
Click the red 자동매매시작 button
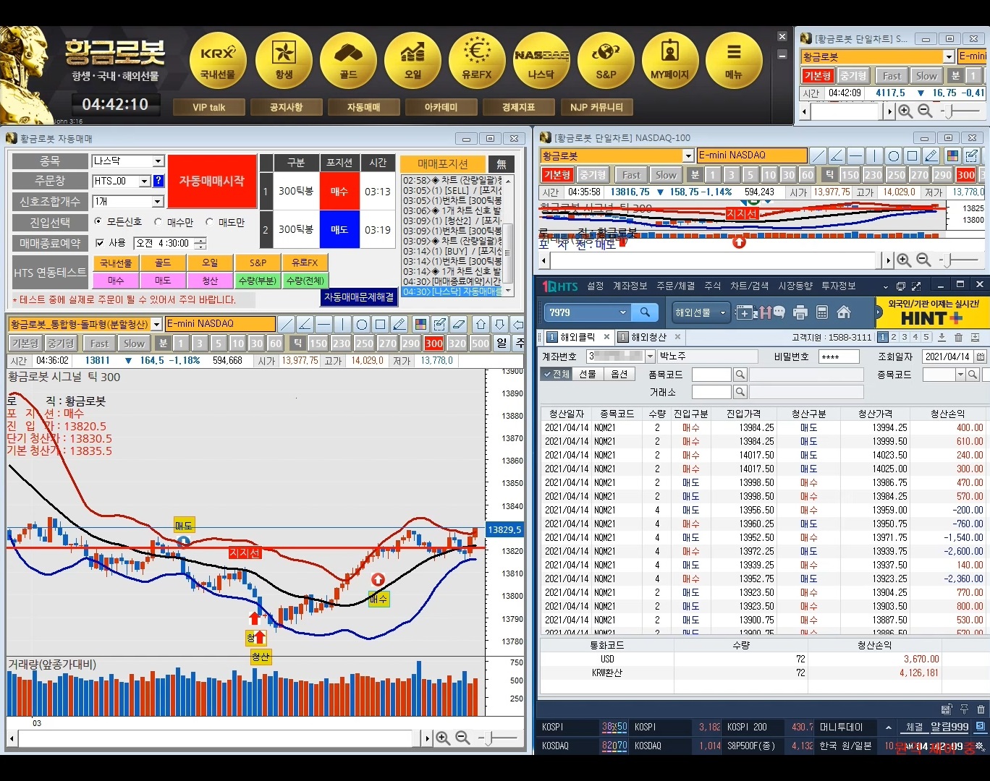pyautogui.click(x=212, y=181)
